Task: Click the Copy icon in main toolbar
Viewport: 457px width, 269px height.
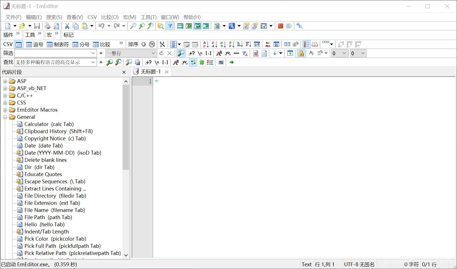Action: tap(76, 26)
